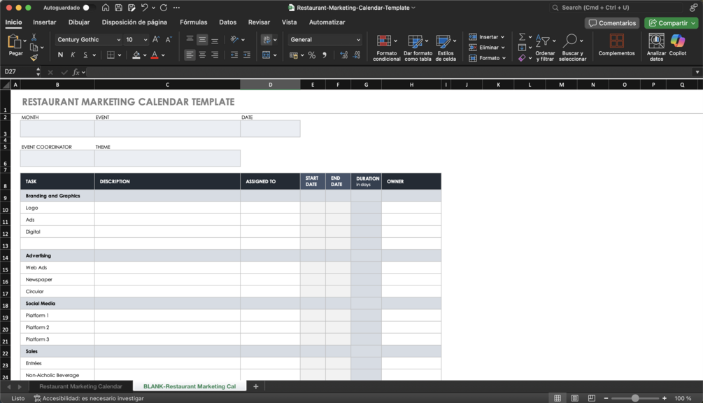The image size is (703, 403).
Task: Click the Comentarios button
Action: point(612,23)
